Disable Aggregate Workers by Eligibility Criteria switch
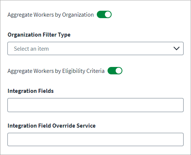This screenshot has width=191, height=155. coord(115,71)
